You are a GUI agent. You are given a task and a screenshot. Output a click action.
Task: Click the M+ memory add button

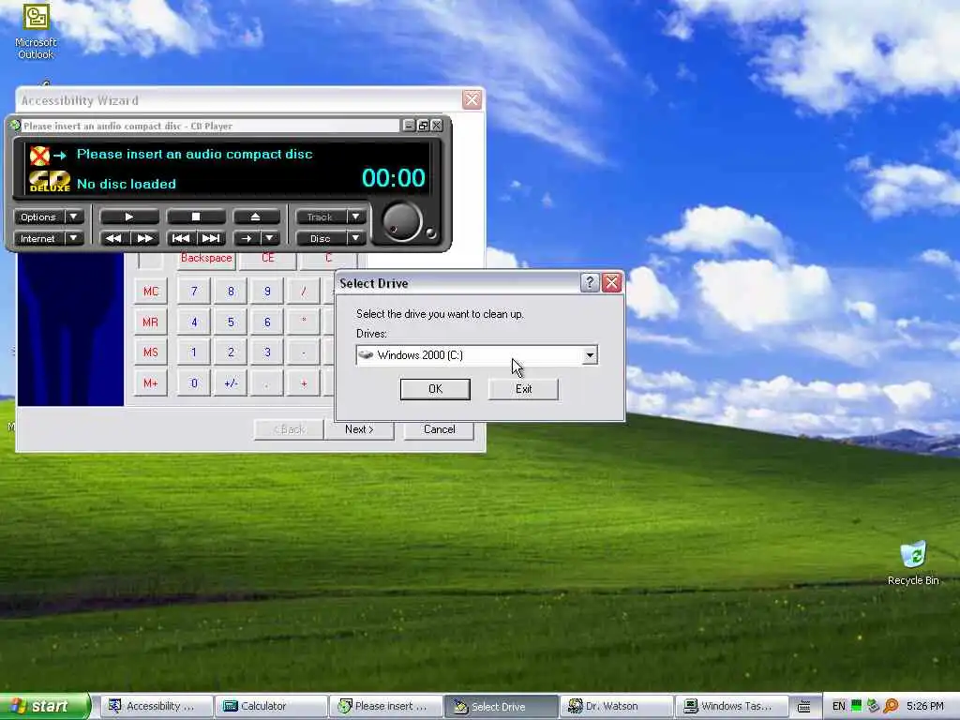[151, 383]
